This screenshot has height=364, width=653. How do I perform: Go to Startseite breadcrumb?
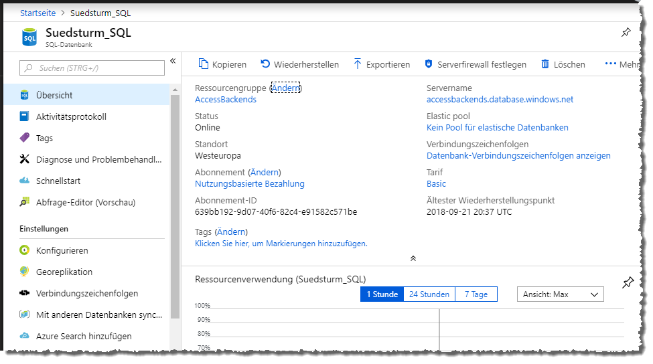tap(38, 13)
